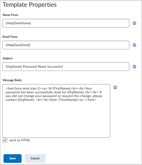
Task: Place cursor on {TimeStamp} in message body
Action: pos(68,100)
